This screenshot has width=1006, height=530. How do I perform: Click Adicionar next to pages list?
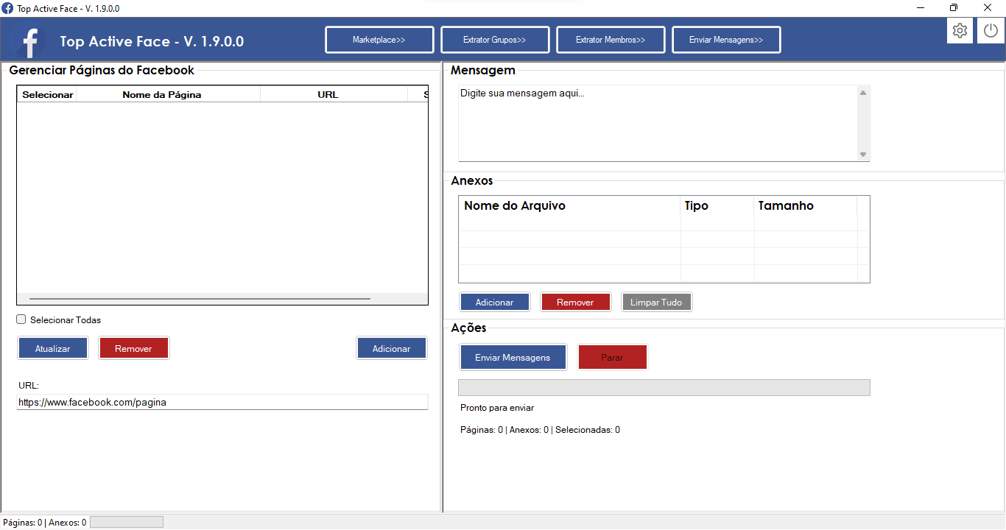(392, 348)
